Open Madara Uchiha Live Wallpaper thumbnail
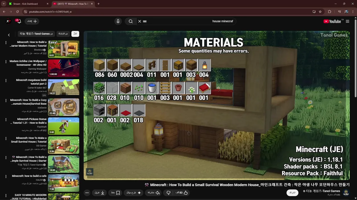The image size is (357, 200). pyautogui.click(x=64, y=68)
